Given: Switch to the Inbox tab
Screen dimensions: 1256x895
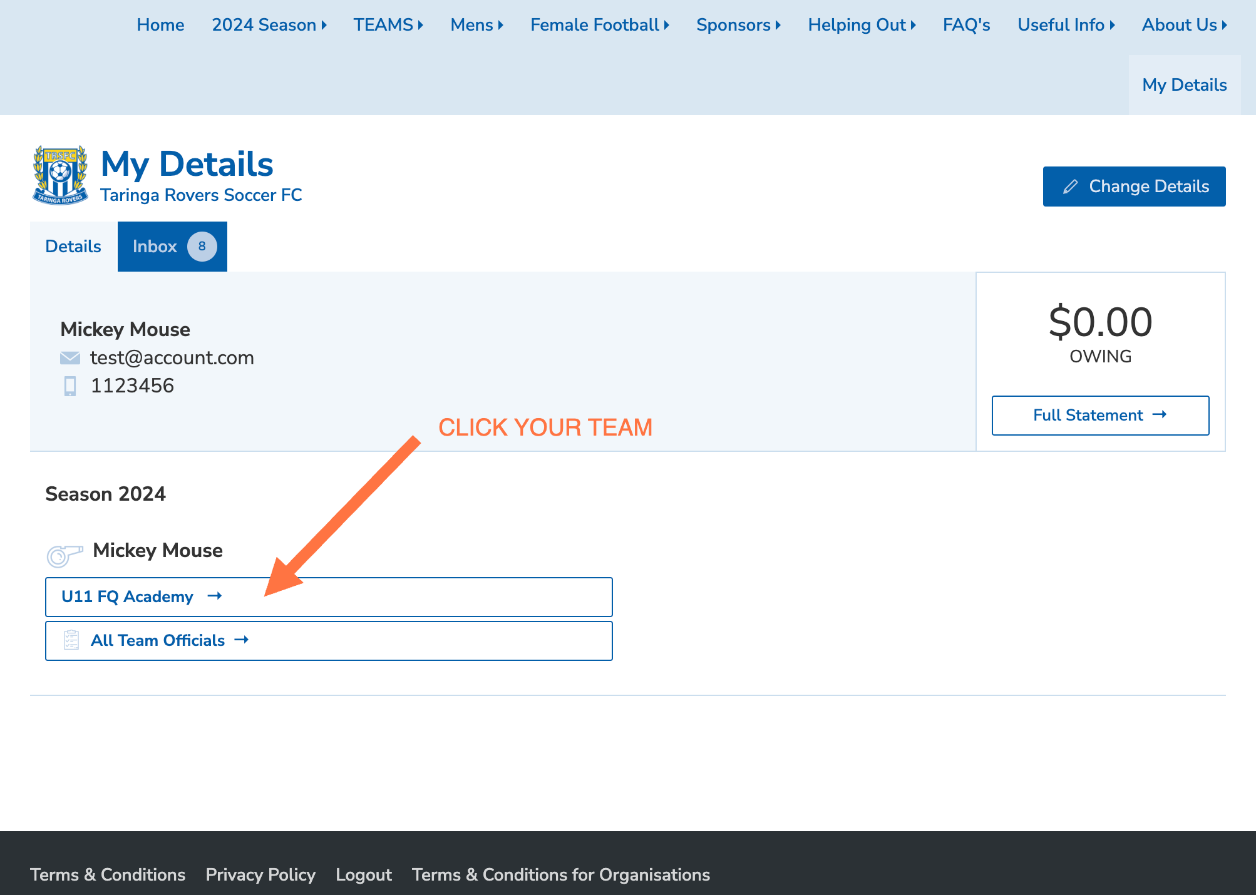Looking at the screenshot, I should click(172, 247).
